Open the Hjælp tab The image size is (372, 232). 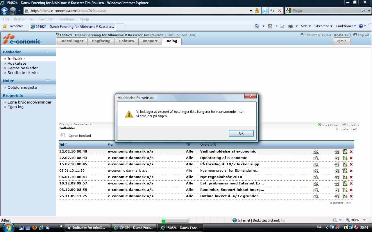(341, 41)
